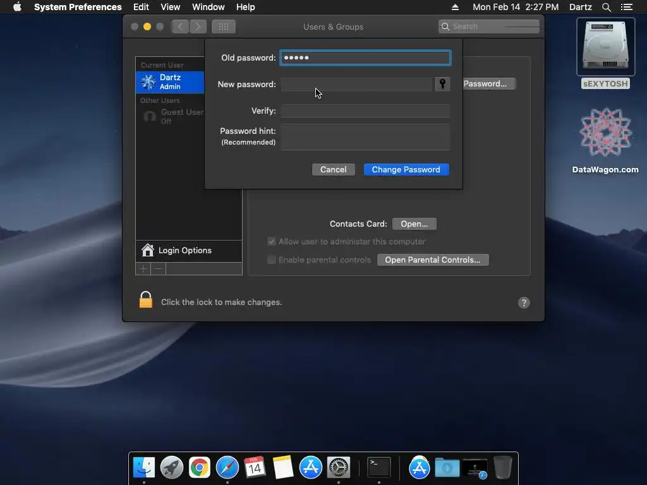Image resolution: width=647 pixels, height=485 pixels.
Task: Focus the Old password field
Action: (x=365, y=57)
